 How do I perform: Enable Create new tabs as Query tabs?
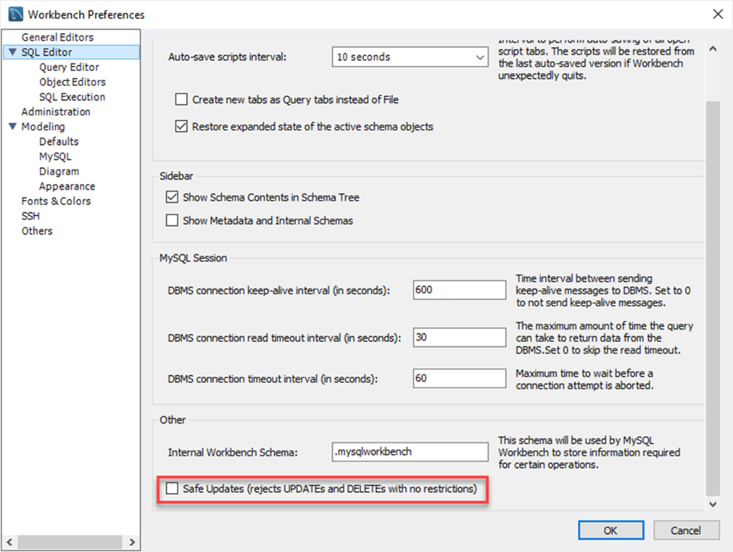(x=181, y=100)
